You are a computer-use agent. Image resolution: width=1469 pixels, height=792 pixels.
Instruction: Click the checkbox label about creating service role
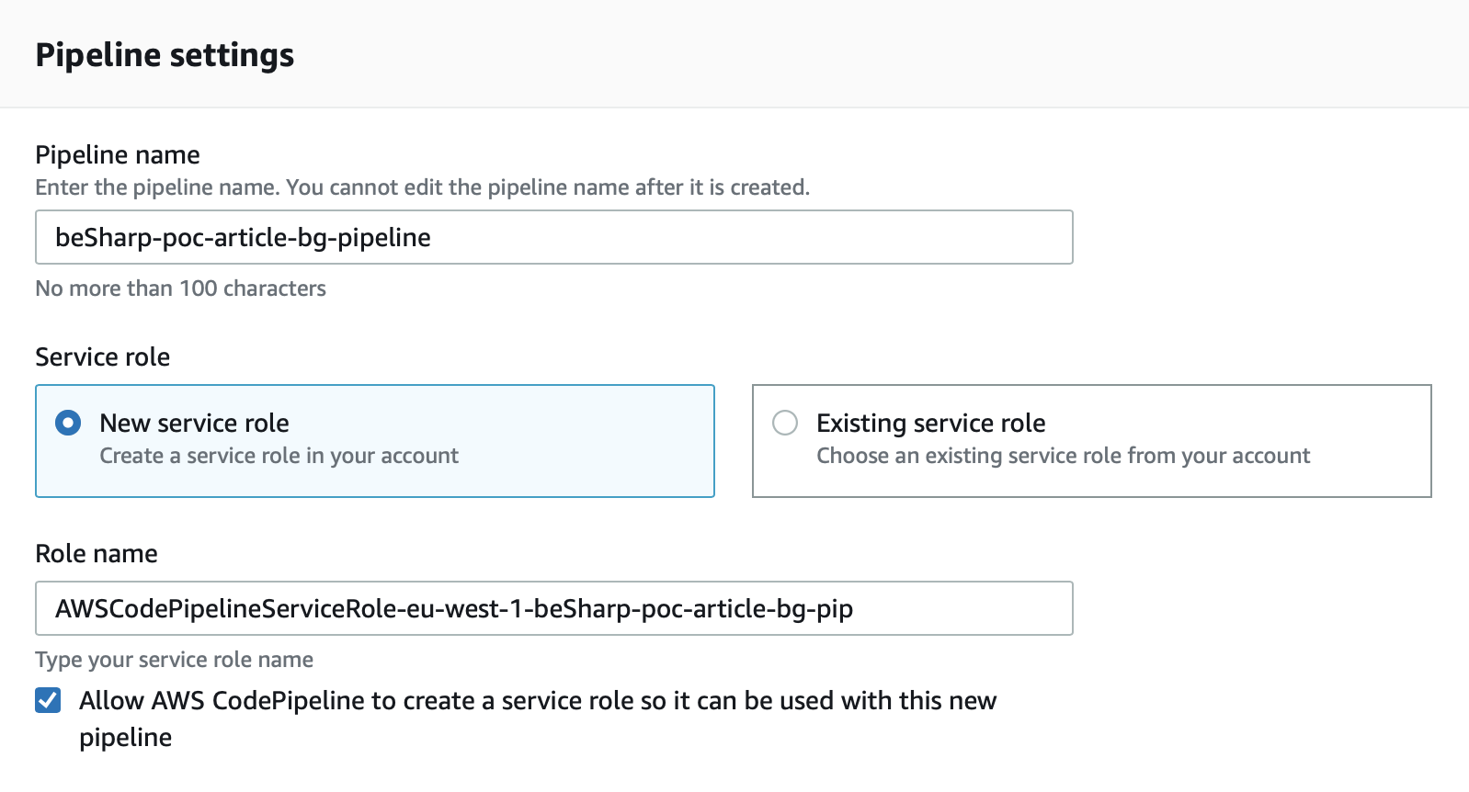click(537, 701)
